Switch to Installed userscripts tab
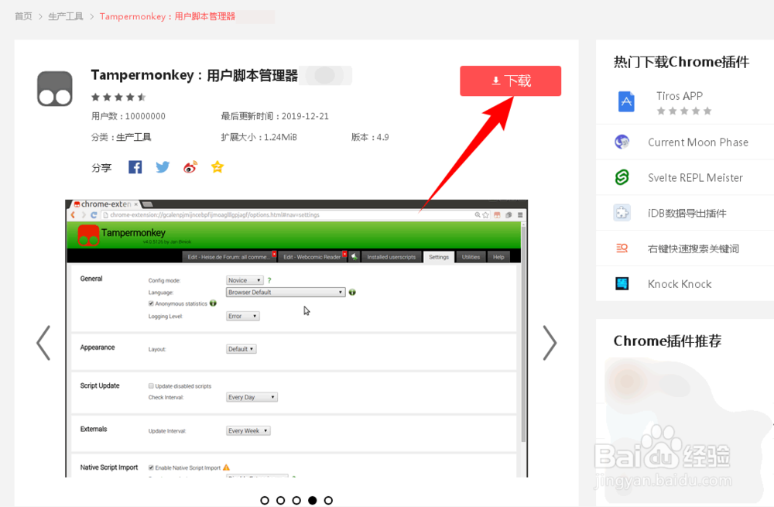 (x=392, y=257)
